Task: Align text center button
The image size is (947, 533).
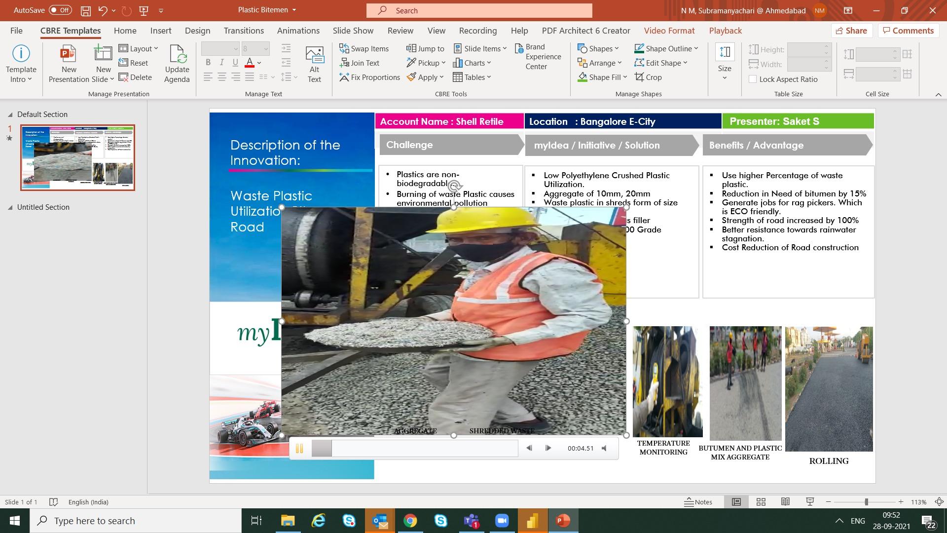Action: coord(222,77)
